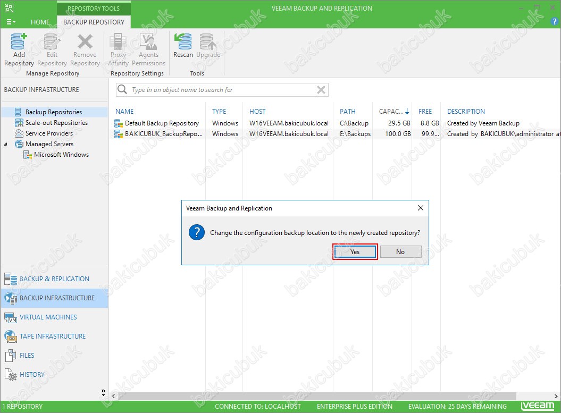This screenshot has height=413, width=561.
Task: Click the Upgrade tool icon
Action: (208, 43)
